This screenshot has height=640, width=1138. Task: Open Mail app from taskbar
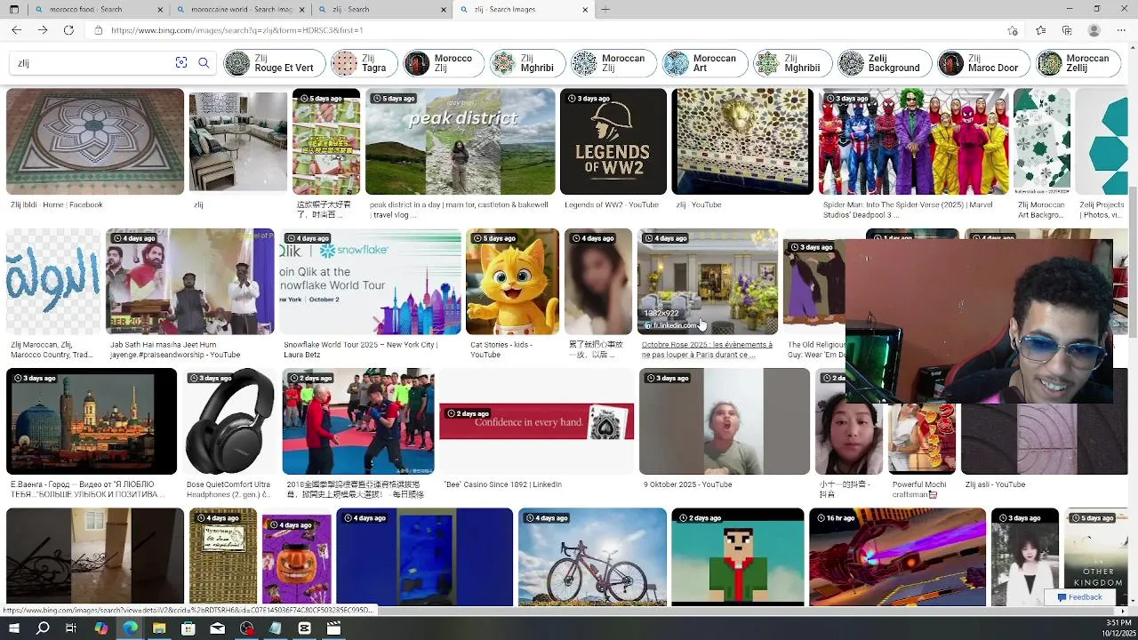point(217,628)
